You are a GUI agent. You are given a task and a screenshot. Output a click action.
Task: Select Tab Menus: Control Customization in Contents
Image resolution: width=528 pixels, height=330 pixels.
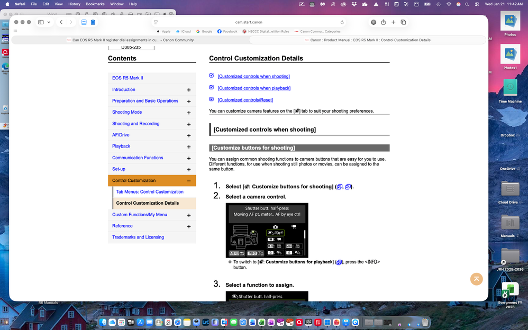point(150,191)
